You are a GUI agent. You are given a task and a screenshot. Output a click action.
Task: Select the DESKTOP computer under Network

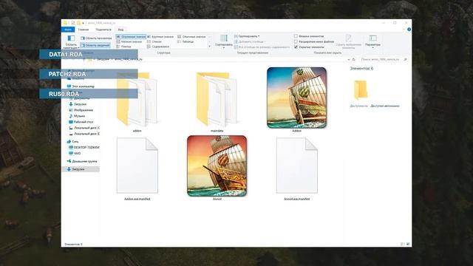point(84,148)
